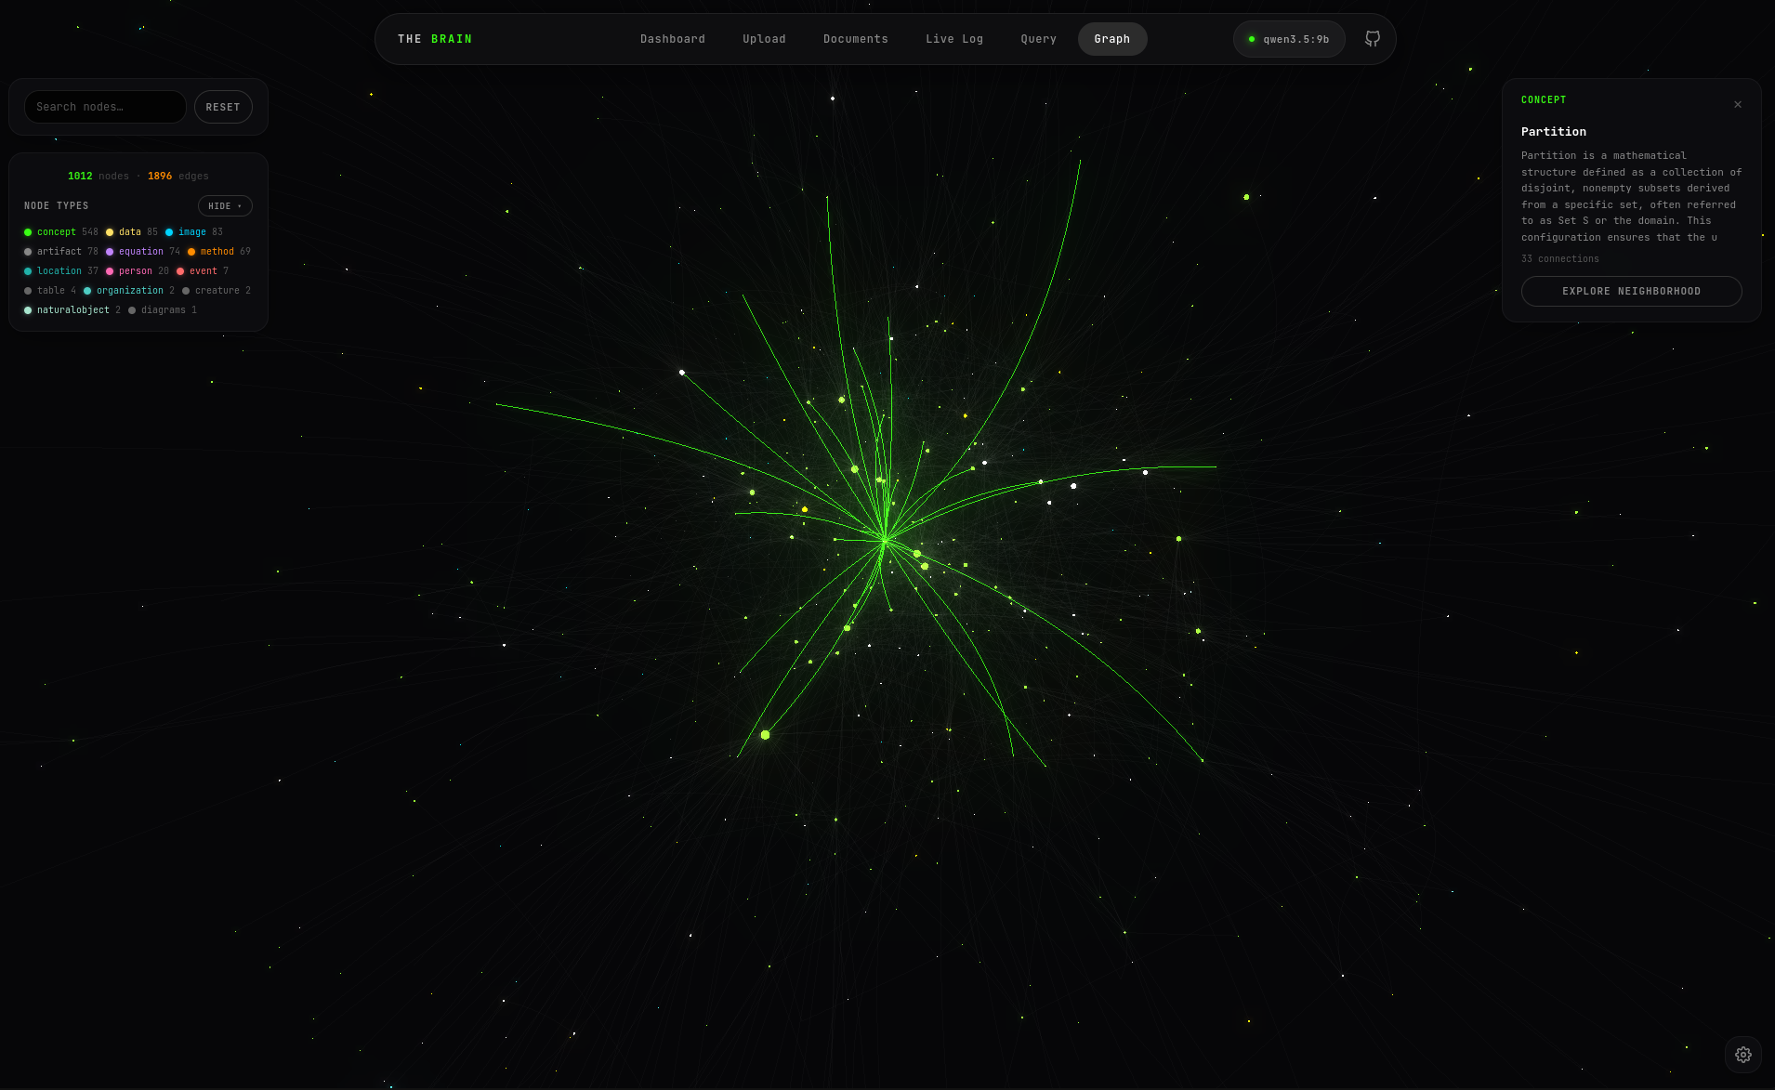
Task: Toggle the equation node type filter
Action: pos(140,252)
